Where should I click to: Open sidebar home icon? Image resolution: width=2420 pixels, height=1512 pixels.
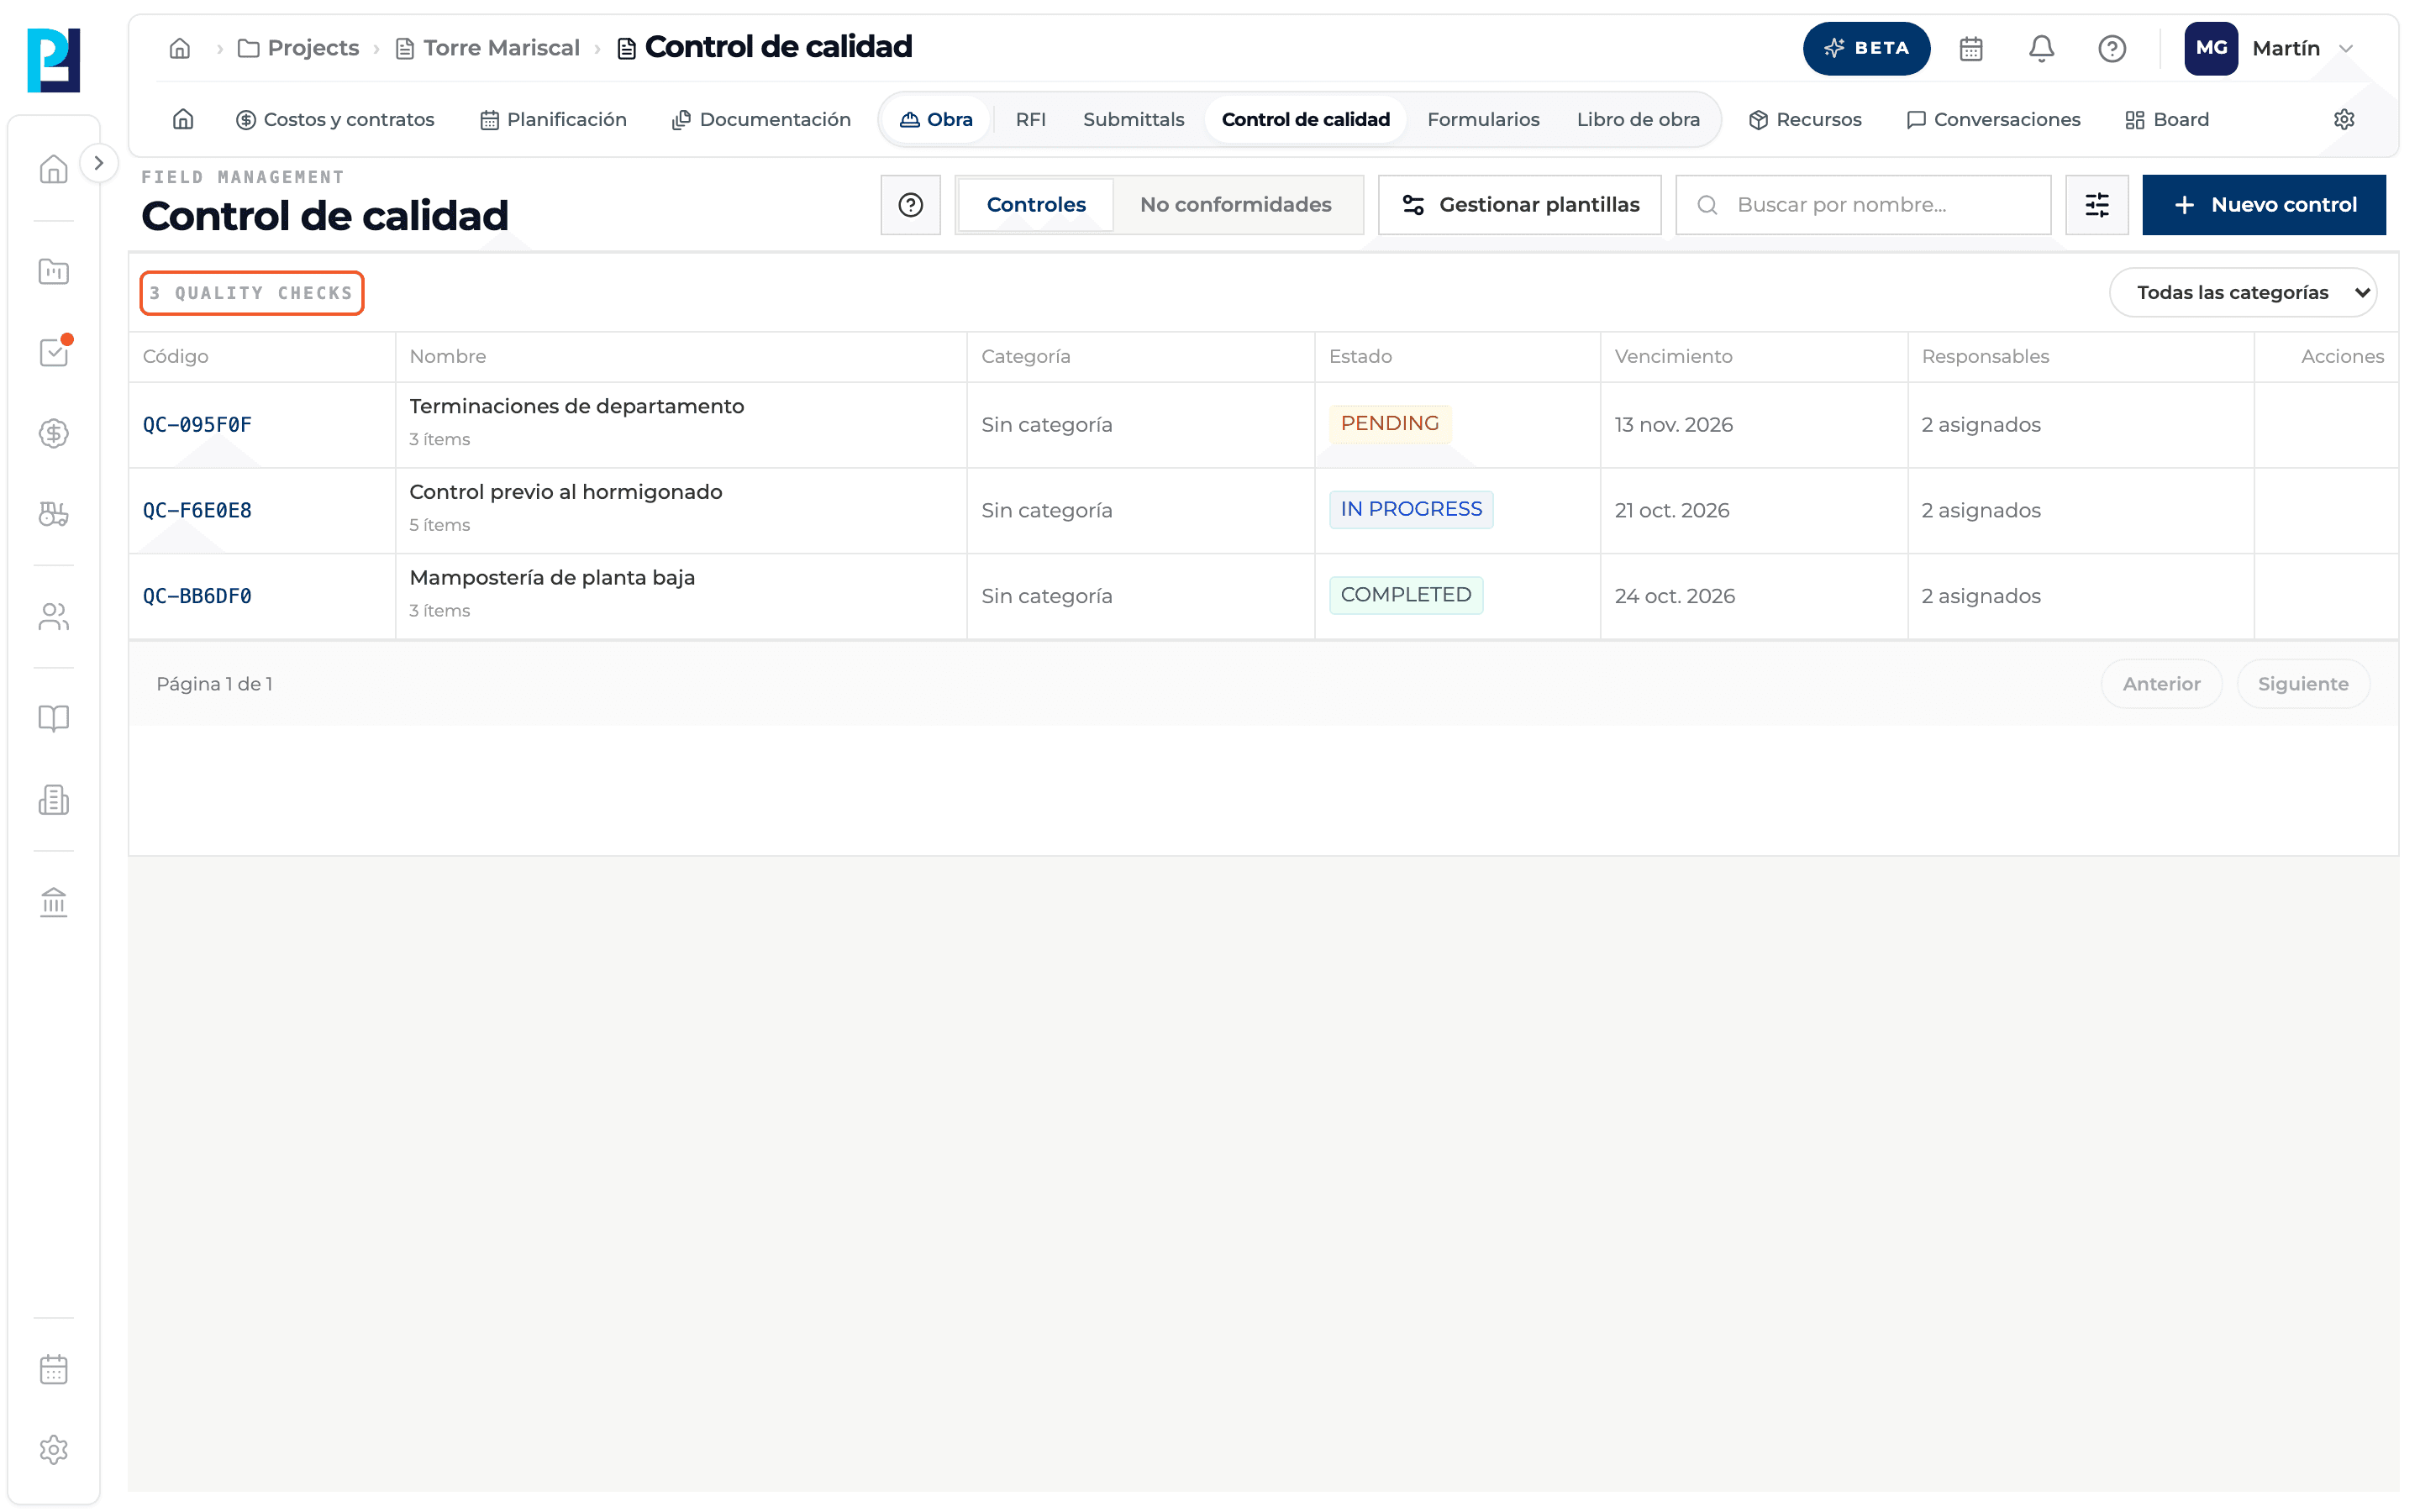point(54,168)
